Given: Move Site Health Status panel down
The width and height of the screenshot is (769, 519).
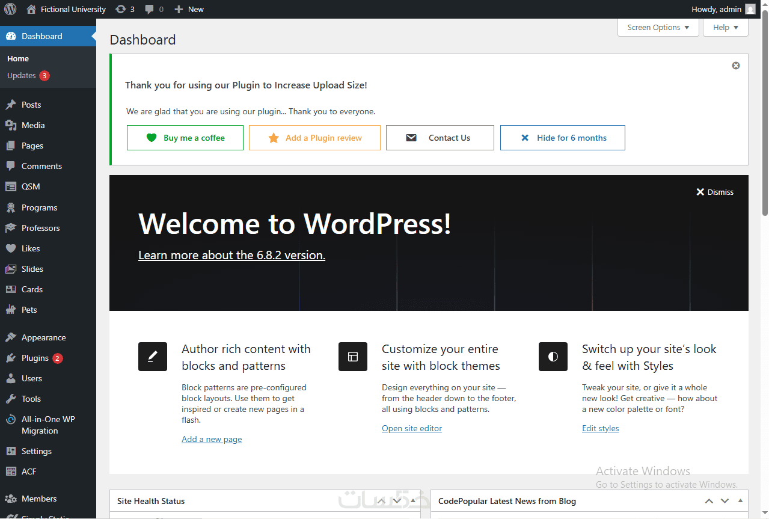Looking at the screenshot, I should [x=397, y=501].
